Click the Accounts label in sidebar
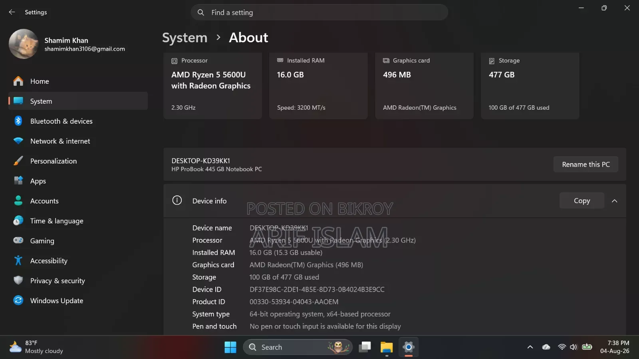 coord(44,201)
